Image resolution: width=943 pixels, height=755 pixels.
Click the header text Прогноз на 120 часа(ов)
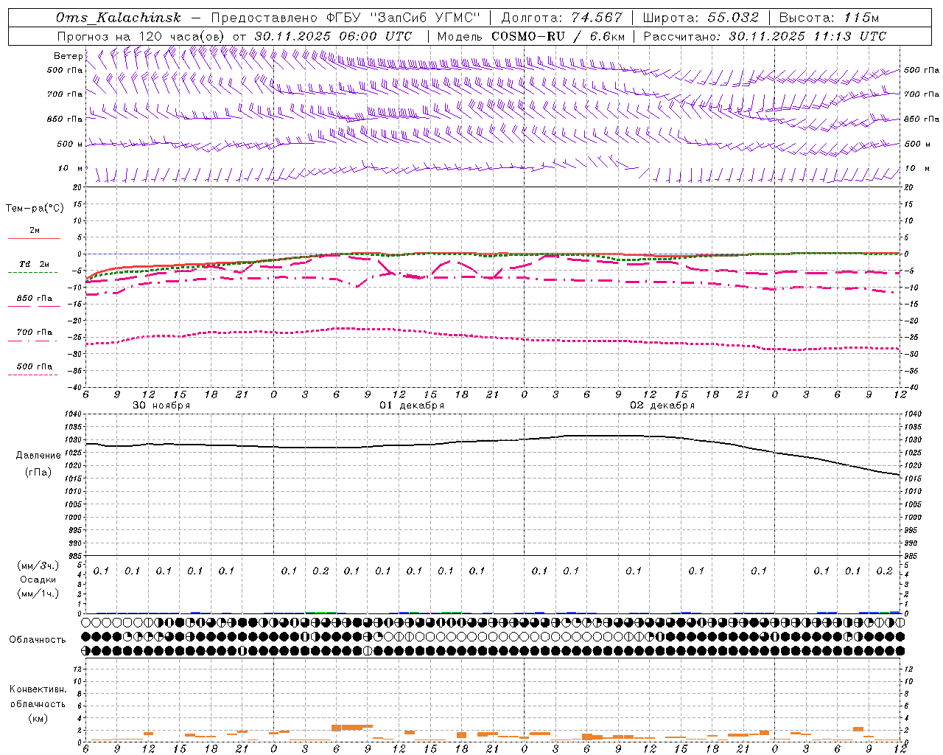coord(141,35)
